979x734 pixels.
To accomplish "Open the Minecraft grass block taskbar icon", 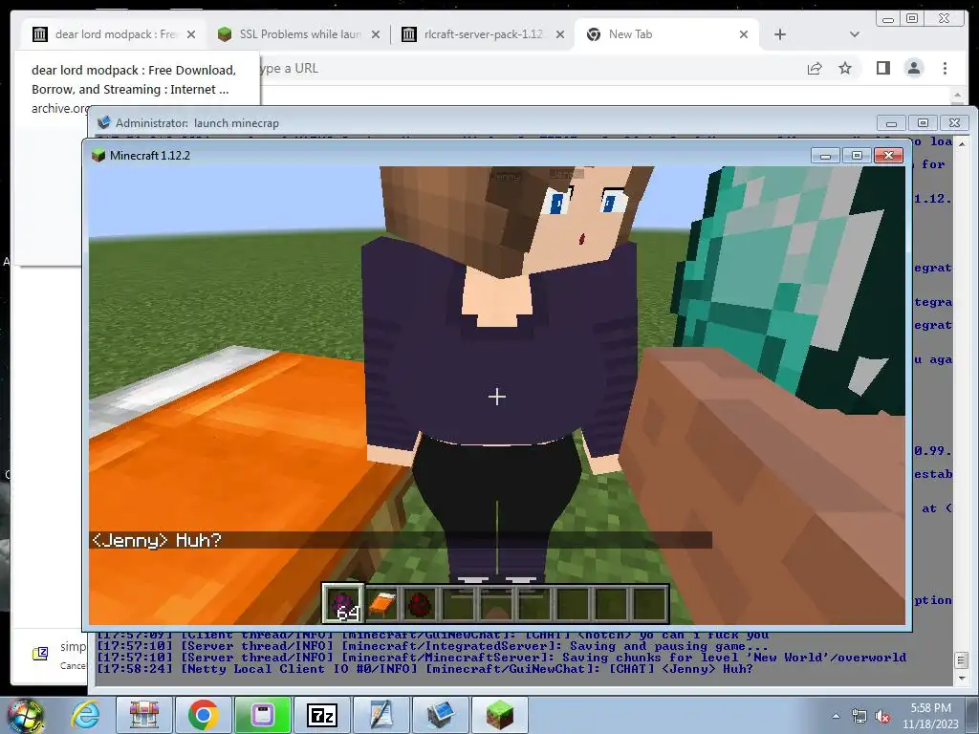I will pos(499,715).
